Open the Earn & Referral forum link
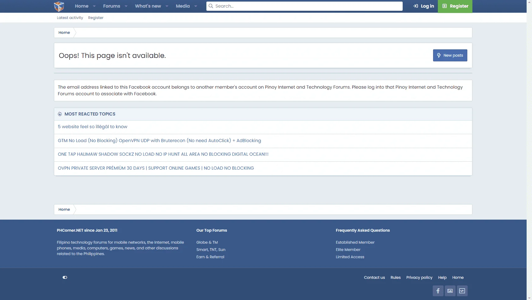Screen dimensions: 532x300 [x=210, y=257]
